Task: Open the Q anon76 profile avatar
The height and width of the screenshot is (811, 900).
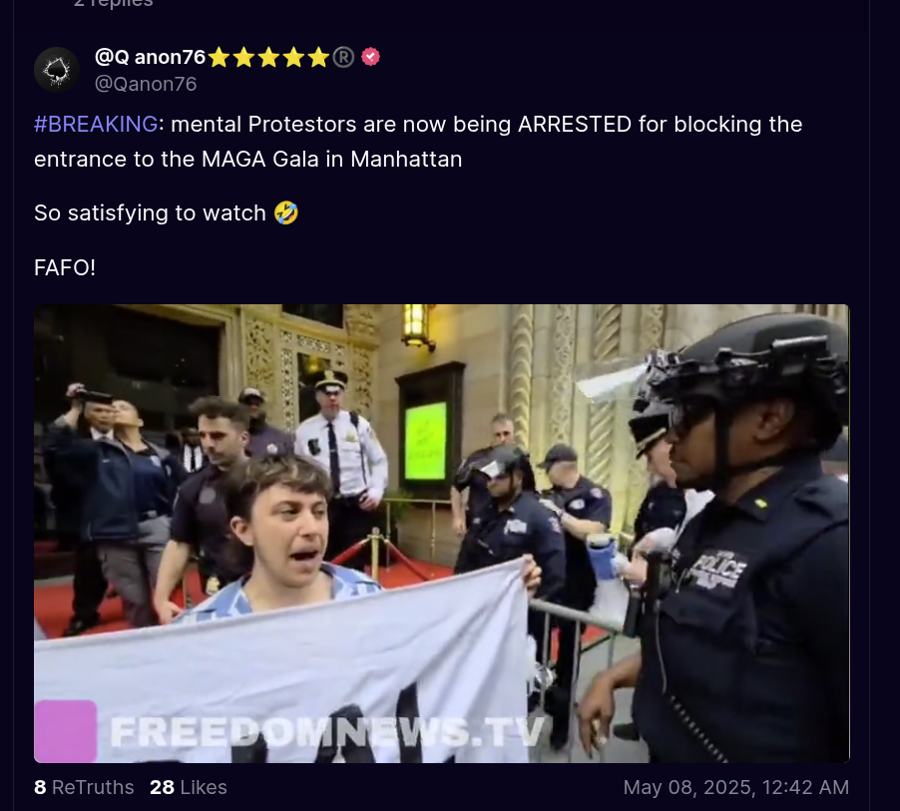Action: [57, 70]
